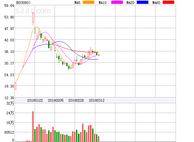This screenshot has height=142, width=194.
Task: Click the 18.30 price axis label
Action: (x=9, y=86)
